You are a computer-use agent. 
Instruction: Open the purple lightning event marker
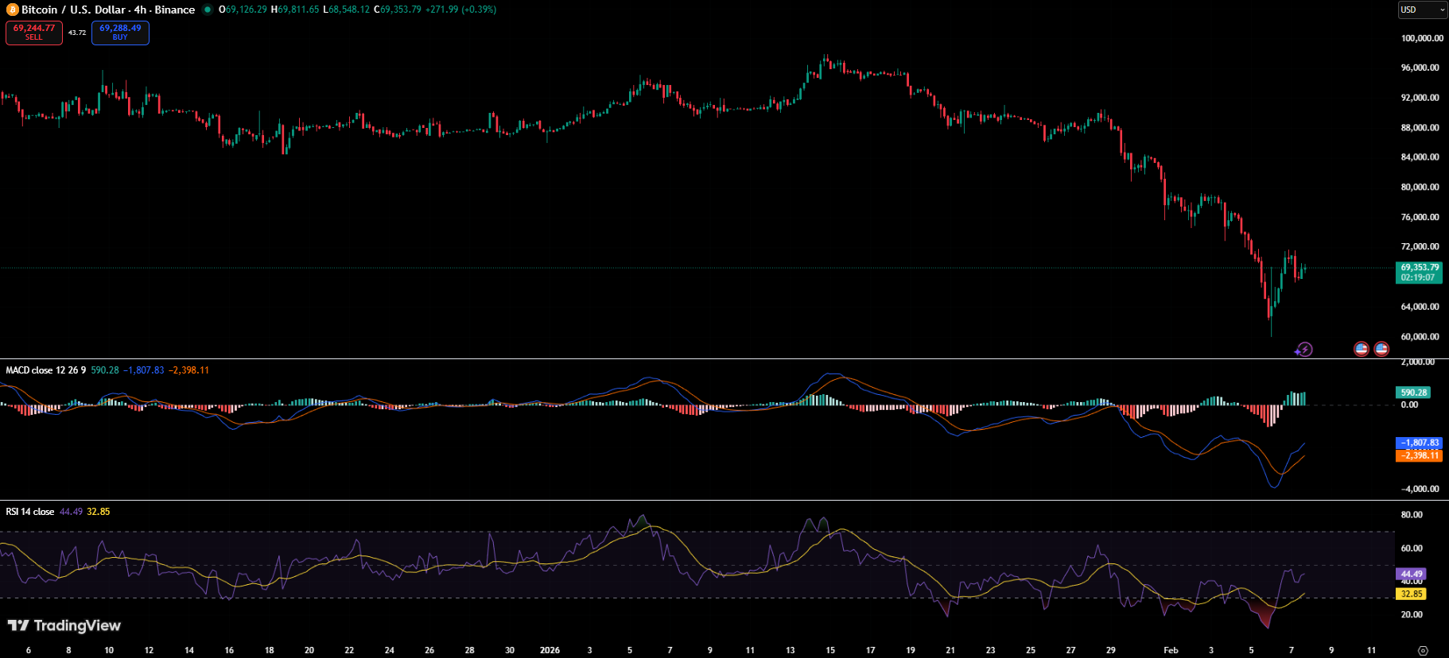tap(1304, 349)
